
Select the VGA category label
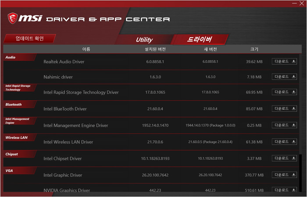click(9, 171)
